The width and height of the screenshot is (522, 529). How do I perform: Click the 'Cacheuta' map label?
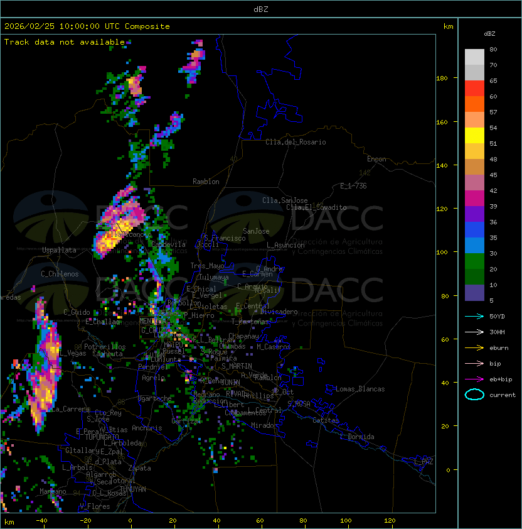coord(107,354)
